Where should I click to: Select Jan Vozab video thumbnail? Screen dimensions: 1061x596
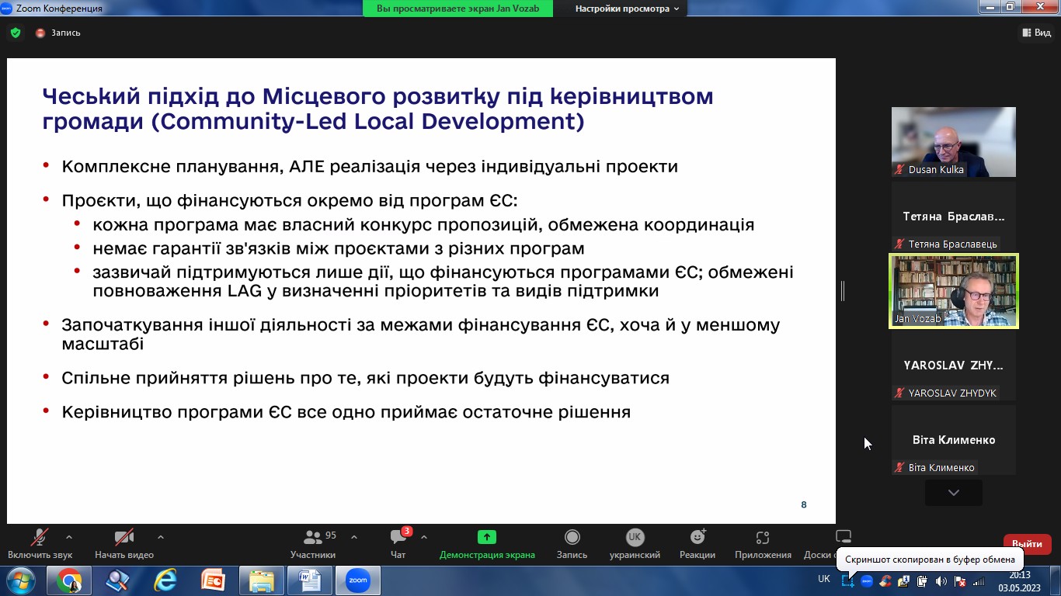pos(954,291)
